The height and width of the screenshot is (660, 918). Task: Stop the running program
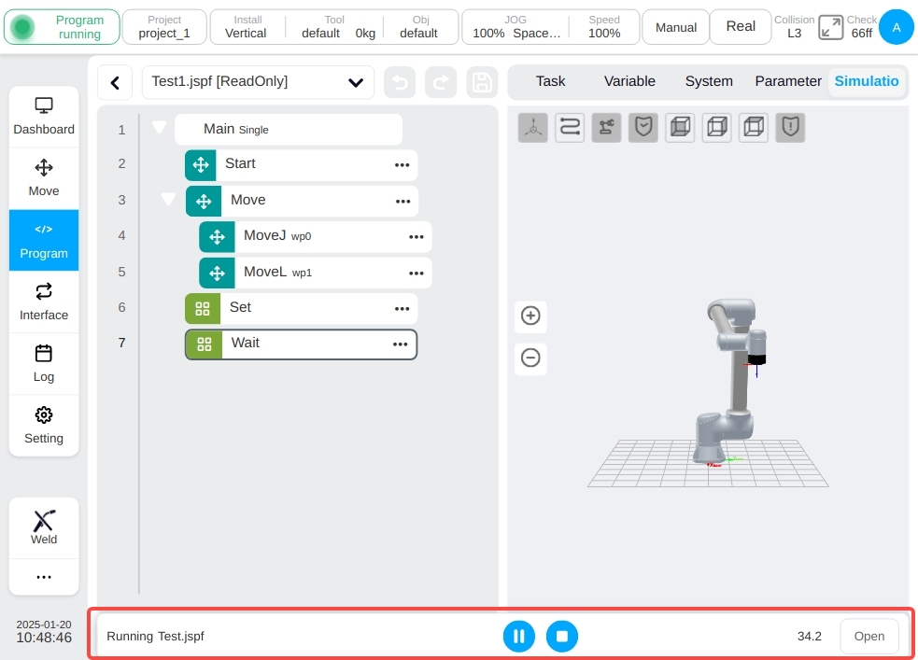pyautogui.click(x=562, y=636)
